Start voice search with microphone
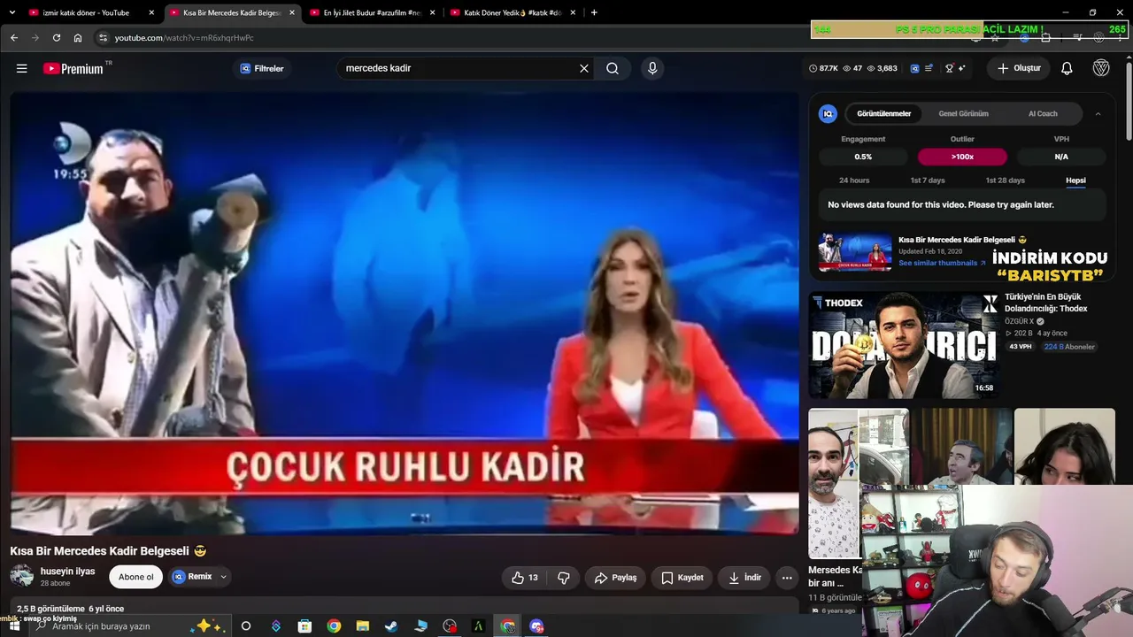Viewport: 1133px width, 637px height. [652, 68]
